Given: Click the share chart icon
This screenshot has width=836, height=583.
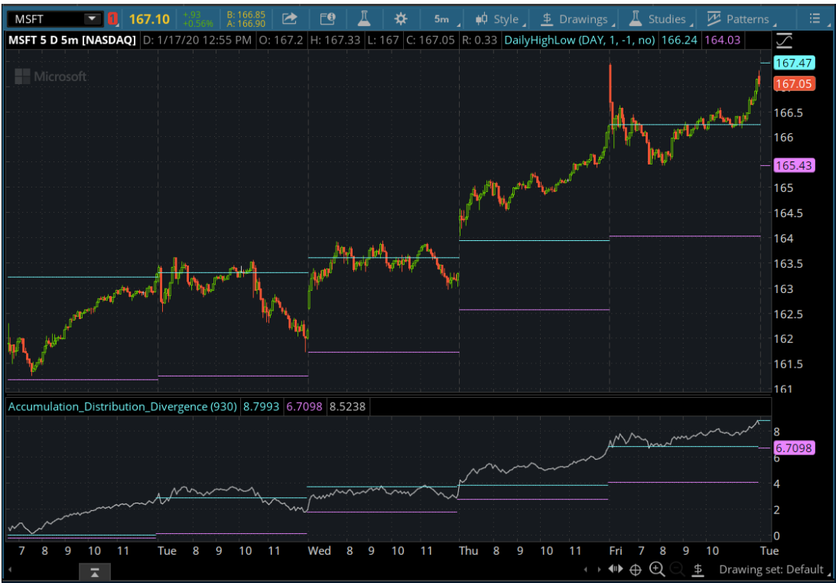Looking at the screenshot, I should [289, 18].
